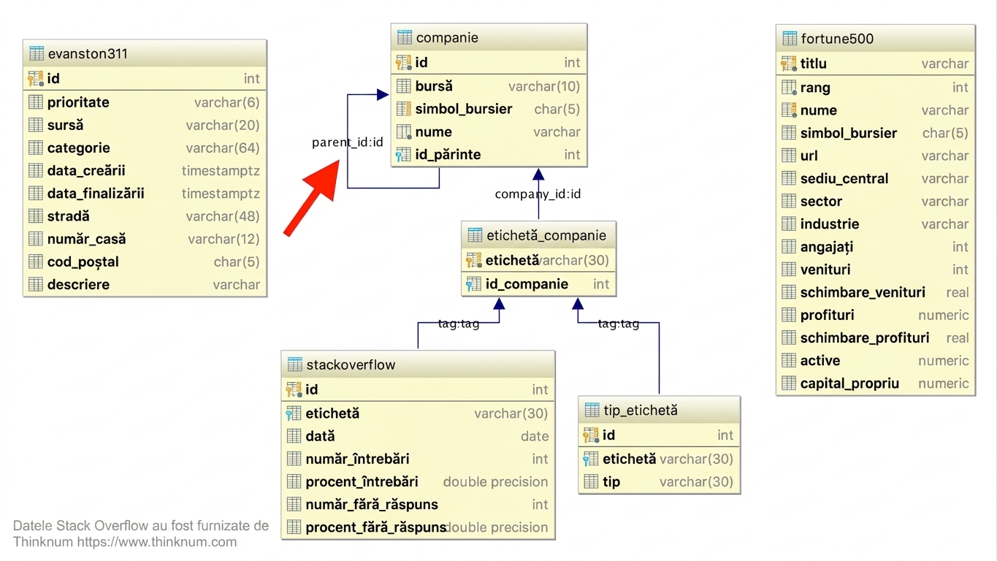Click foreign key icon beside id_companie

click(474, 284)
